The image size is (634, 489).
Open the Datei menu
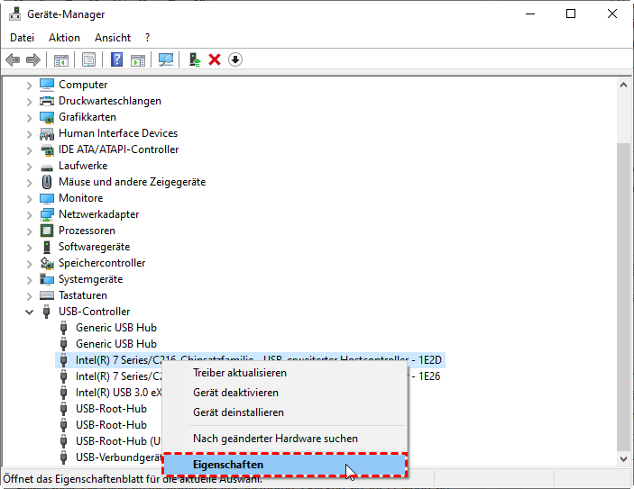[x=23, y=38]
